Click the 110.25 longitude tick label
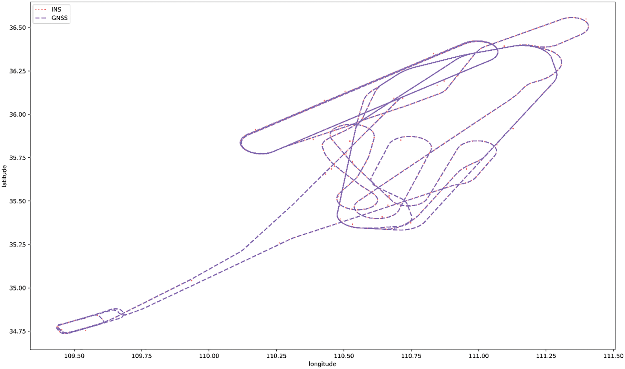625x369 pixels. point(276,356)
